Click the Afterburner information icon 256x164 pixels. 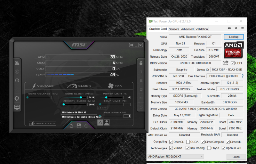click(17, 80)
